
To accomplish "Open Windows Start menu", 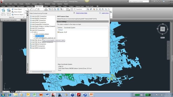I will pyautogui.click(x=3, y=95).
